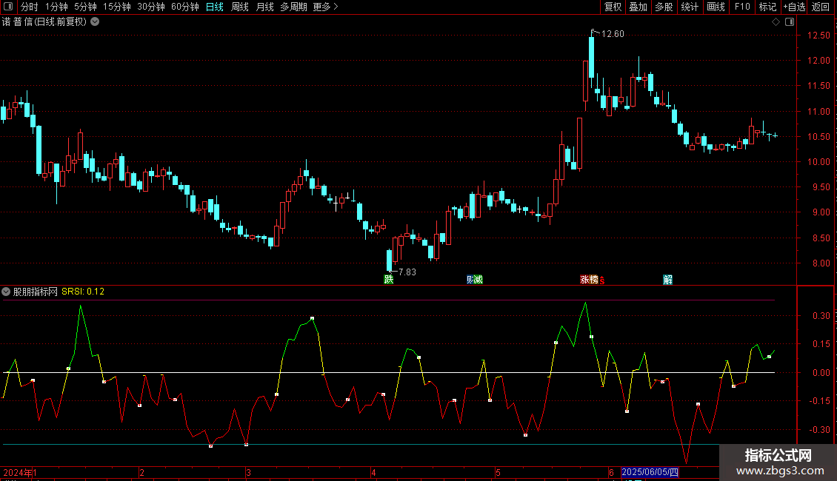Click the SRSI: 0.12 indicator value
The height and width of the screenshot is (481, 837).
click(x=83, y=292)
